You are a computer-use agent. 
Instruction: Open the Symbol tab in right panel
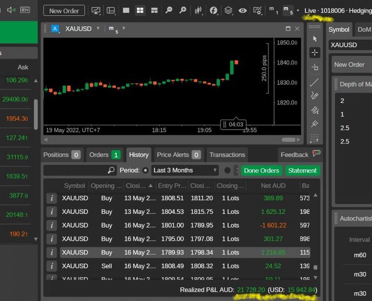click(339, 30)
